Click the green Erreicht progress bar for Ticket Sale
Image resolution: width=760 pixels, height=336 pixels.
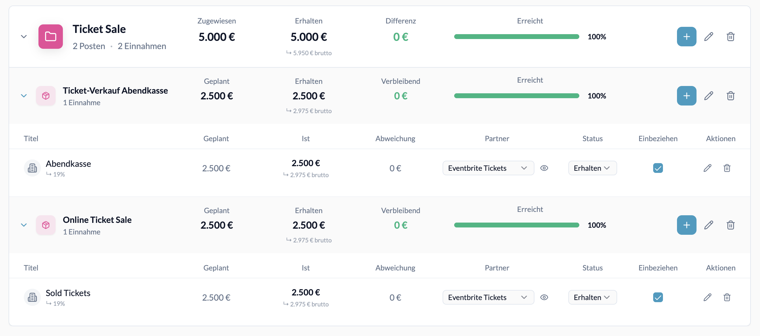coord(516,37)
